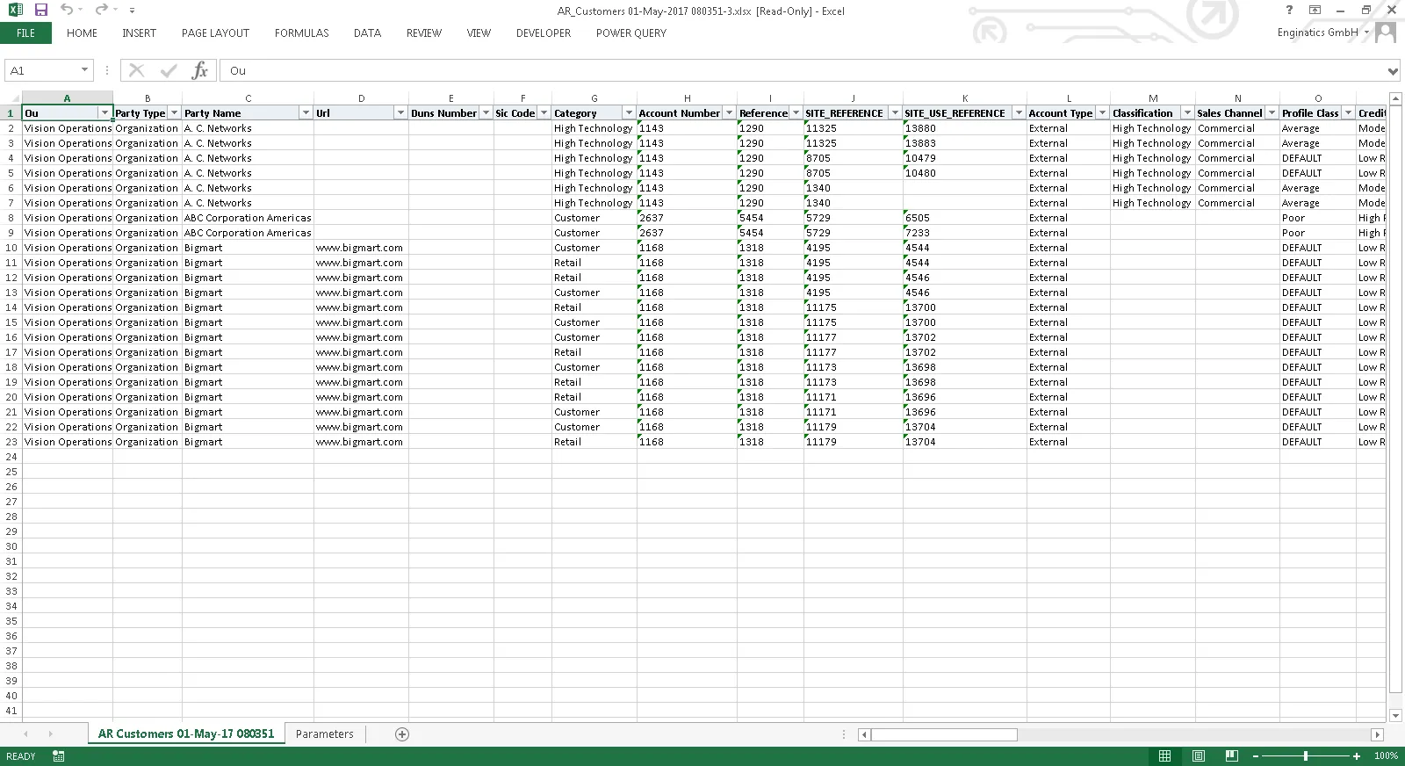Viewport: 1405px width, 766px height.
Task: Open filter dropdown for Sales Channel column
Action: pos(1272,113)
